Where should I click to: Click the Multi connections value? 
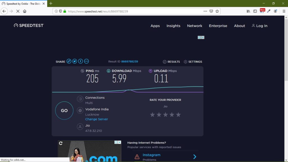[89, 103]
